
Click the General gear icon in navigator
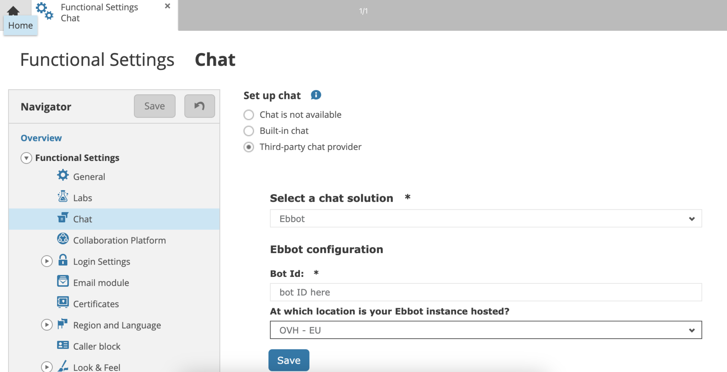pos(63,175)
